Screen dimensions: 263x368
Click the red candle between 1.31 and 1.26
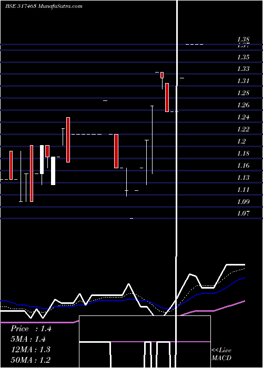coord(167,97)
